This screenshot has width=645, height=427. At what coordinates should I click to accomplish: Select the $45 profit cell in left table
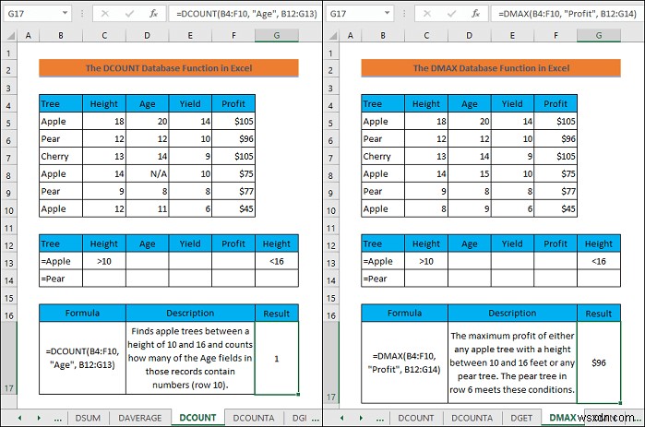pos(233,208)
